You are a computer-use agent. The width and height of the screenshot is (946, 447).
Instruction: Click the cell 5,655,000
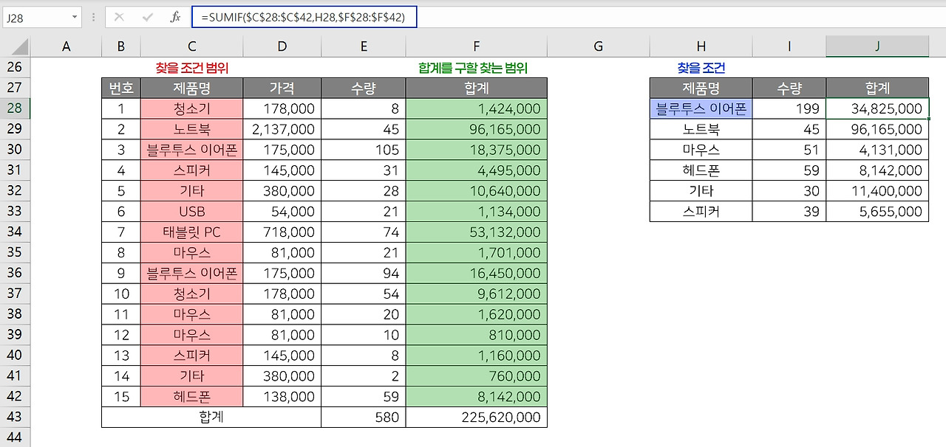tap(877, 212)
